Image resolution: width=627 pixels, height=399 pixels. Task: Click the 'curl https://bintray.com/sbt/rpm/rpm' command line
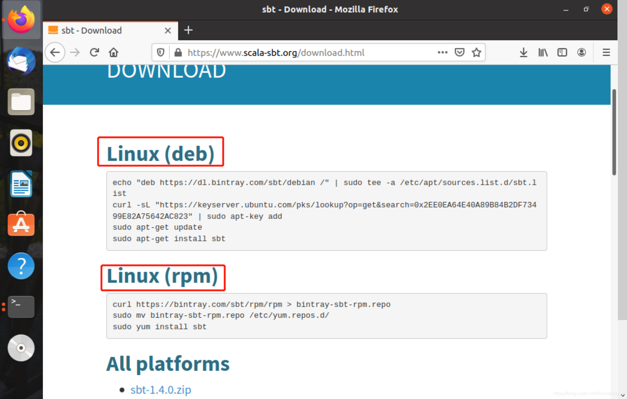(x=252, y=304)
